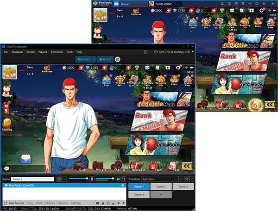Viewport: 278px width, 211px height.
Task: Open the Broadcast menu
Action: click(17, 52)
